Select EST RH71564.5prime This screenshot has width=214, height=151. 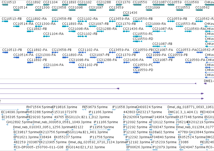[39, 107]
